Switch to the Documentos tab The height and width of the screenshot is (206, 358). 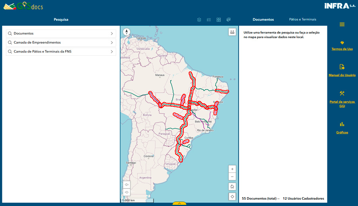pyautogui.click(x=263, y=19)
